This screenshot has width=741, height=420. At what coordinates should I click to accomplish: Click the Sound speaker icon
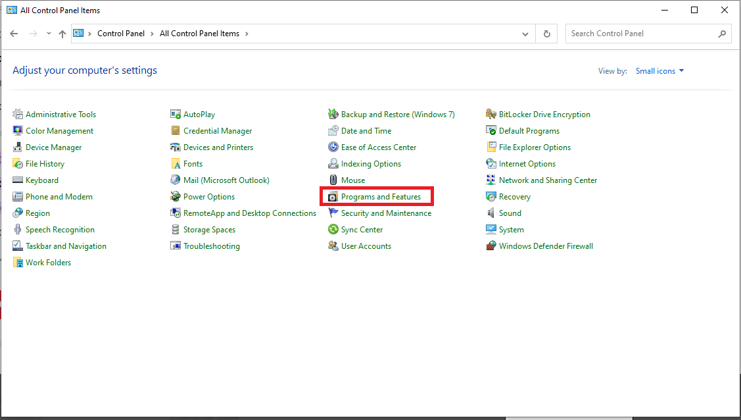coord(491,213)
